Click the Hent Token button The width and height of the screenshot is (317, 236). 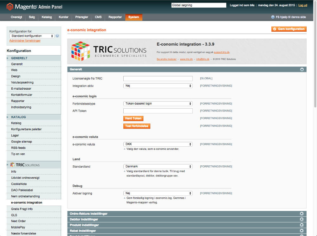point(133,118)
